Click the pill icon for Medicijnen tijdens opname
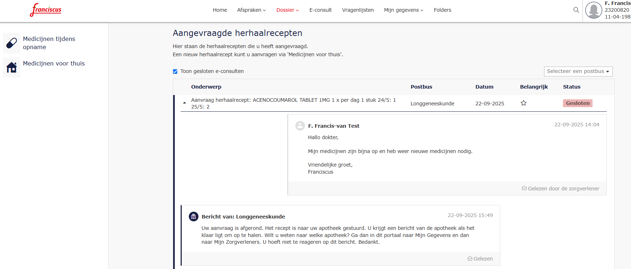Image resolution: width=631 pixels, height=269 pixels. 12,43
